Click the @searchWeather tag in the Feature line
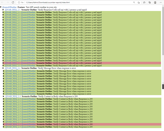The height and width of the screenshot is (131, 164). [9, 7]
